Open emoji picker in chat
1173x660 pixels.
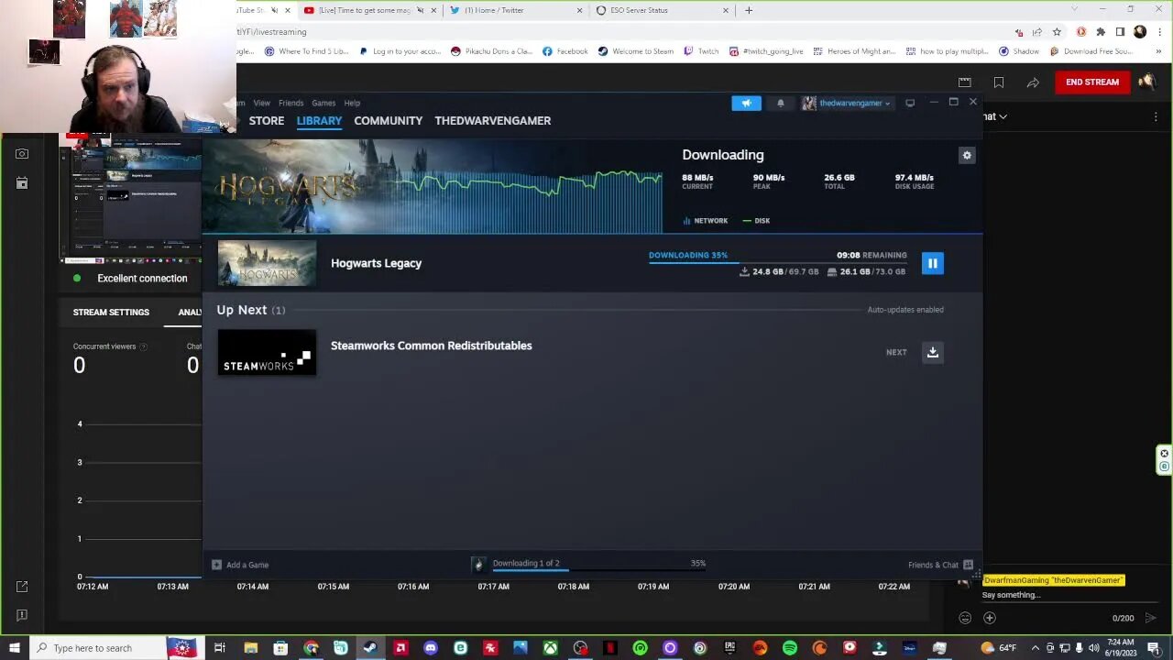point(965,618)
